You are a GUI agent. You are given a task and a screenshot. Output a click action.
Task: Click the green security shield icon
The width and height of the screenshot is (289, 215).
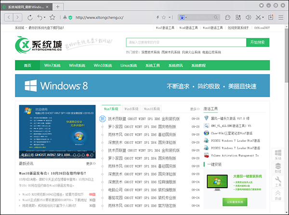70,17
